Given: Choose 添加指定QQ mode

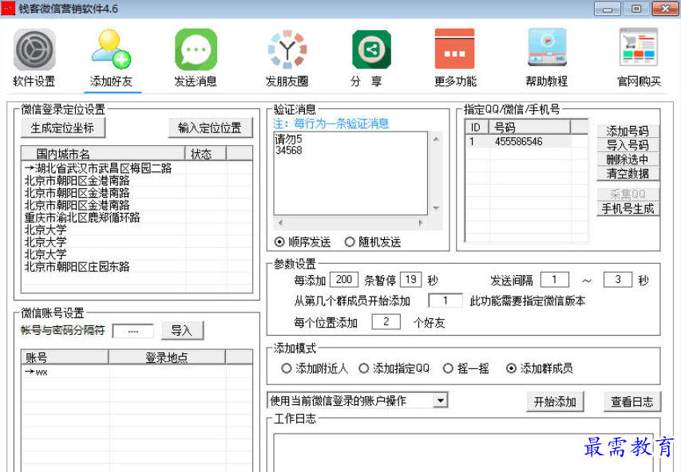Looking at the screenshot, I should (x=394, y=368).
